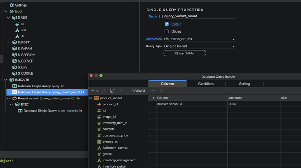The image size is (301, 168).
Task: Select Database Single Query: query_variant_count step
Action: point(47,92)
